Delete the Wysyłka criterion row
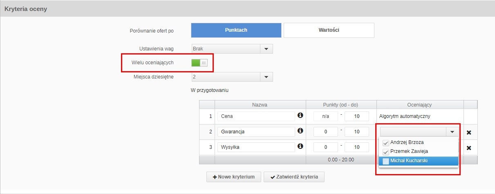The image size is (495, 194). coord(469,148)
